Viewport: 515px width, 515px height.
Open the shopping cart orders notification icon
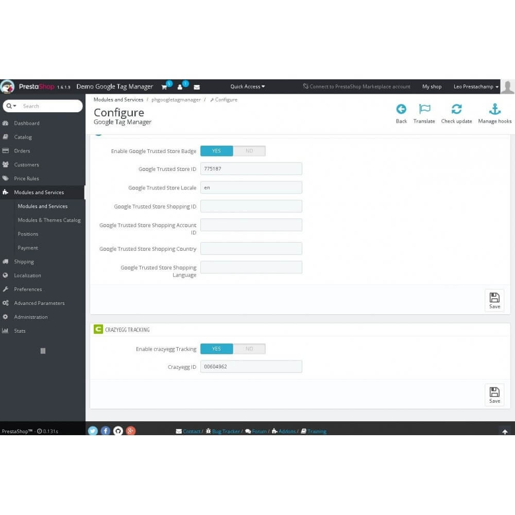point(164,87)
